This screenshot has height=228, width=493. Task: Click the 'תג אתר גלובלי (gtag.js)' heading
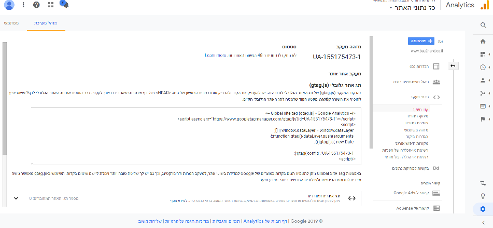335,85
